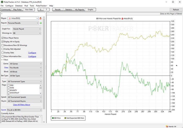Click the player avatar icon beside Player field

coord(41,18)
